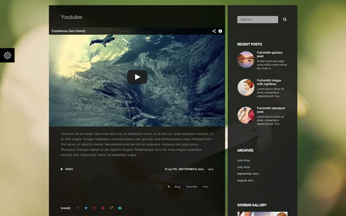Select the fullwidth tag
346x216 pixels.
191,187
